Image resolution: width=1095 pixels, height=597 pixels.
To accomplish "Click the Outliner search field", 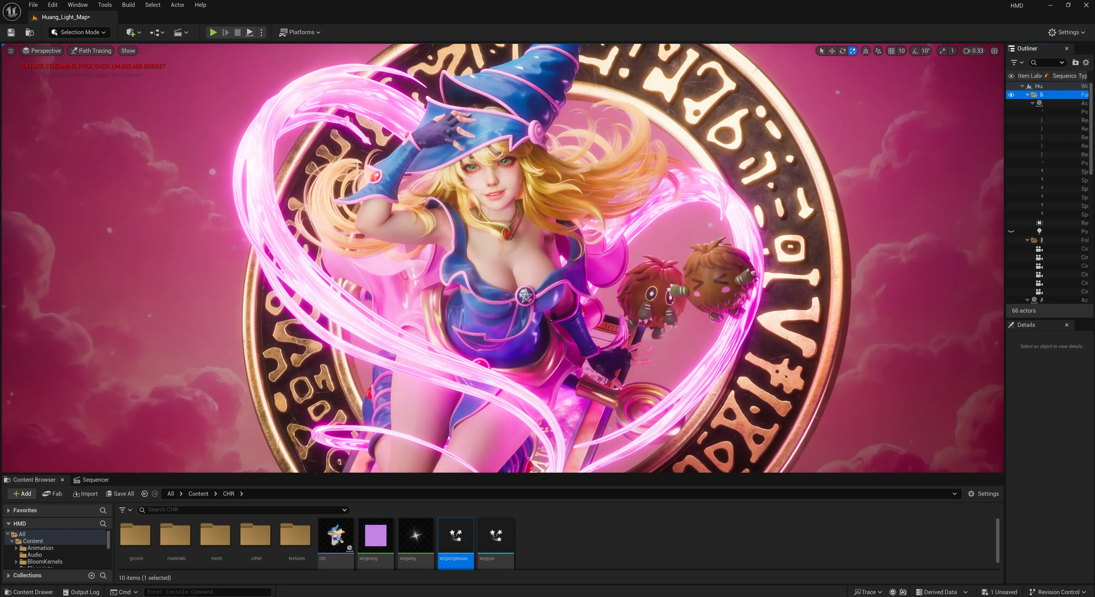I will 1047,62.
